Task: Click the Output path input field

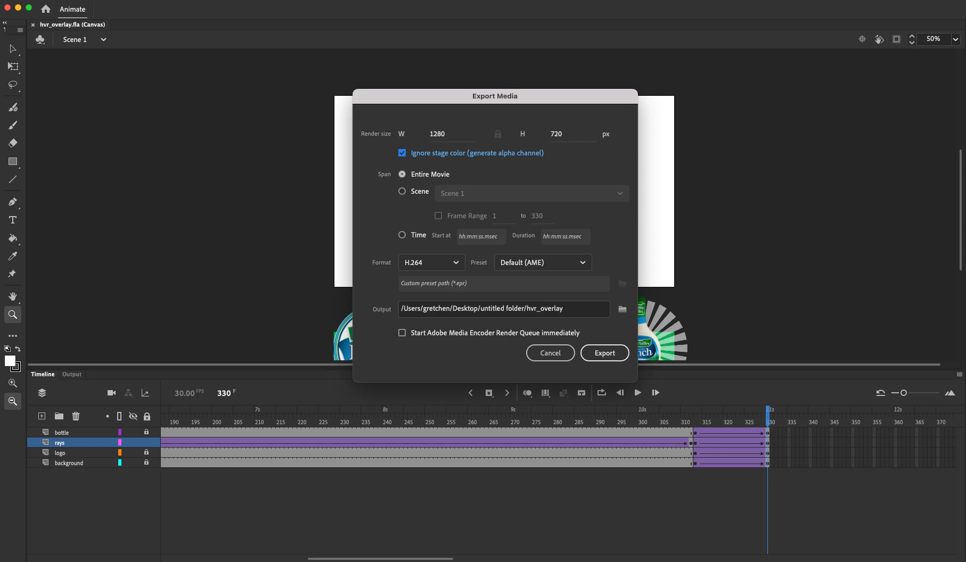Action: point(504,309)
